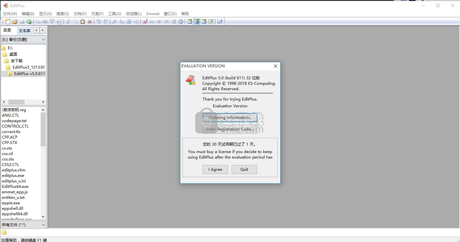Viewport: 460px width, 242px height.
Task: Select the 桌面 folder in tree
Action: click(x=10, y=54)
